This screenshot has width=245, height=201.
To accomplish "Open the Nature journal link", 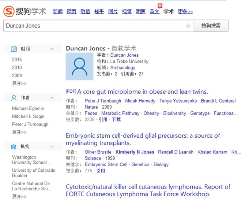I will pos(91,107).
